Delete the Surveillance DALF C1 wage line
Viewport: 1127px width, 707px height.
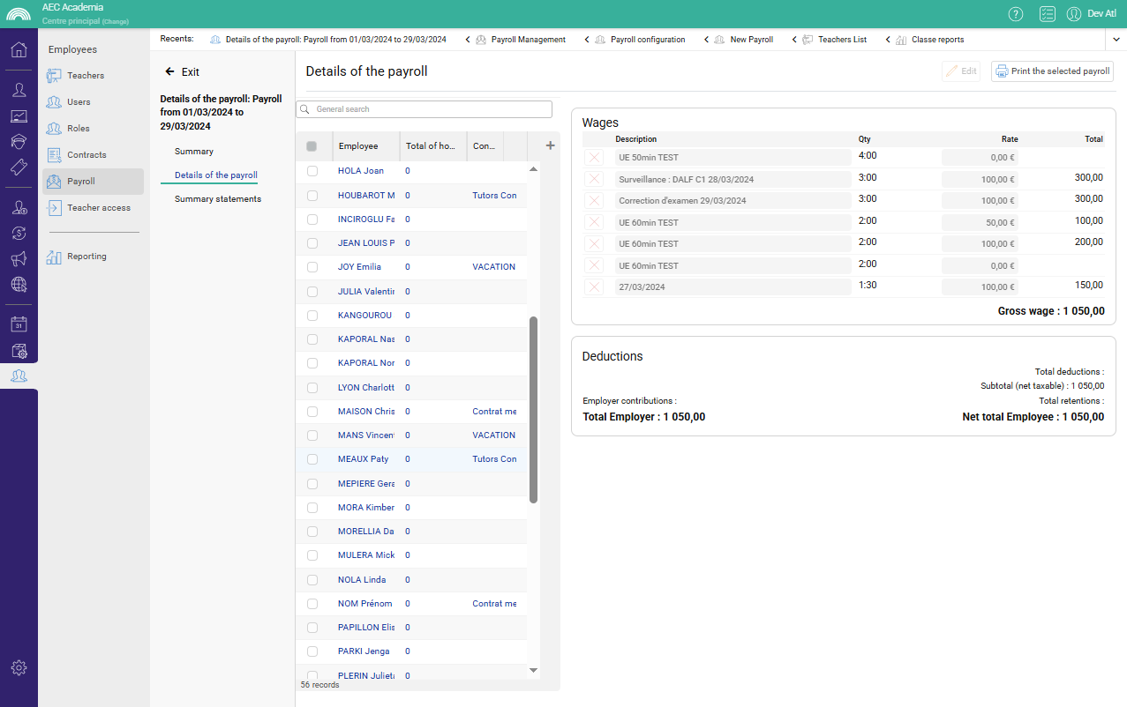594,179
